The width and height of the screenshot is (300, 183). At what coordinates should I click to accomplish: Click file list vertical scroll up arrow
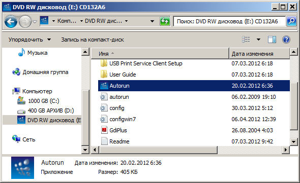(293, 52)
